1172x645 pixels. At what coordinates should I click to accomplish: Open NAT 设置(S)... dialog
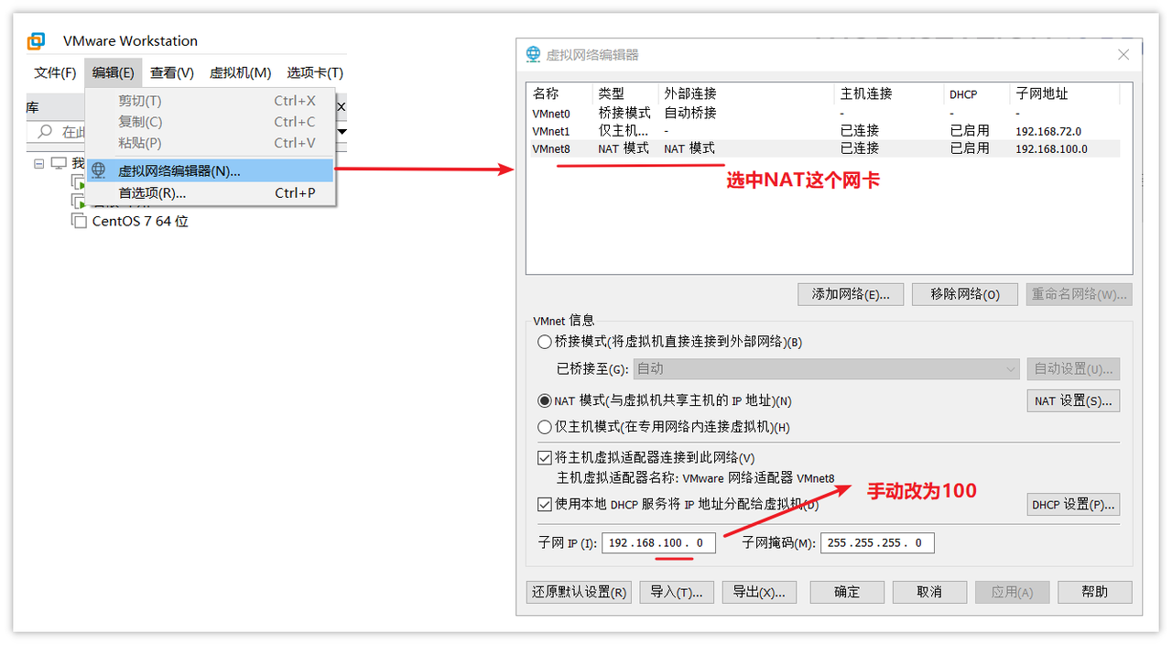pos(1073,400)
